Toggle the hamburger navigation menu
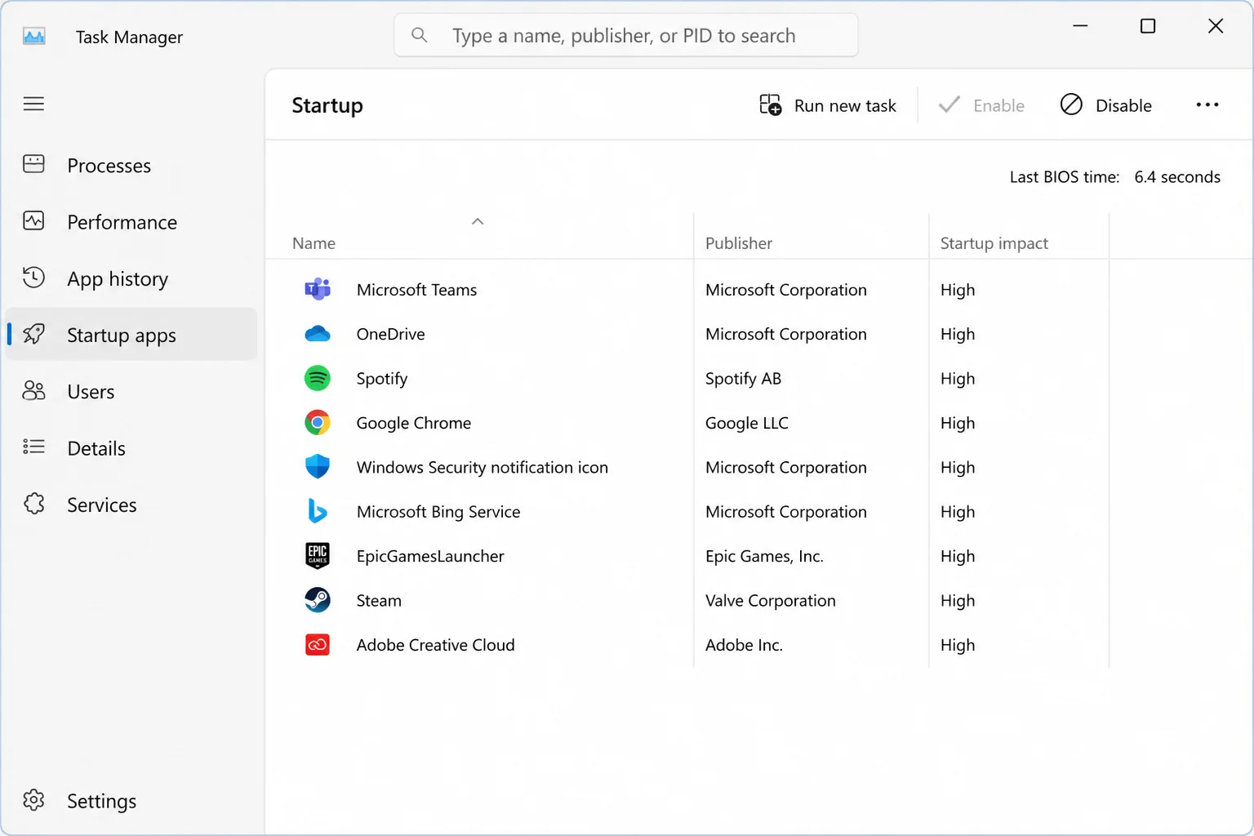Image resolution: width=1254 pixels, height=836 pixels. (x=33, y=104)
